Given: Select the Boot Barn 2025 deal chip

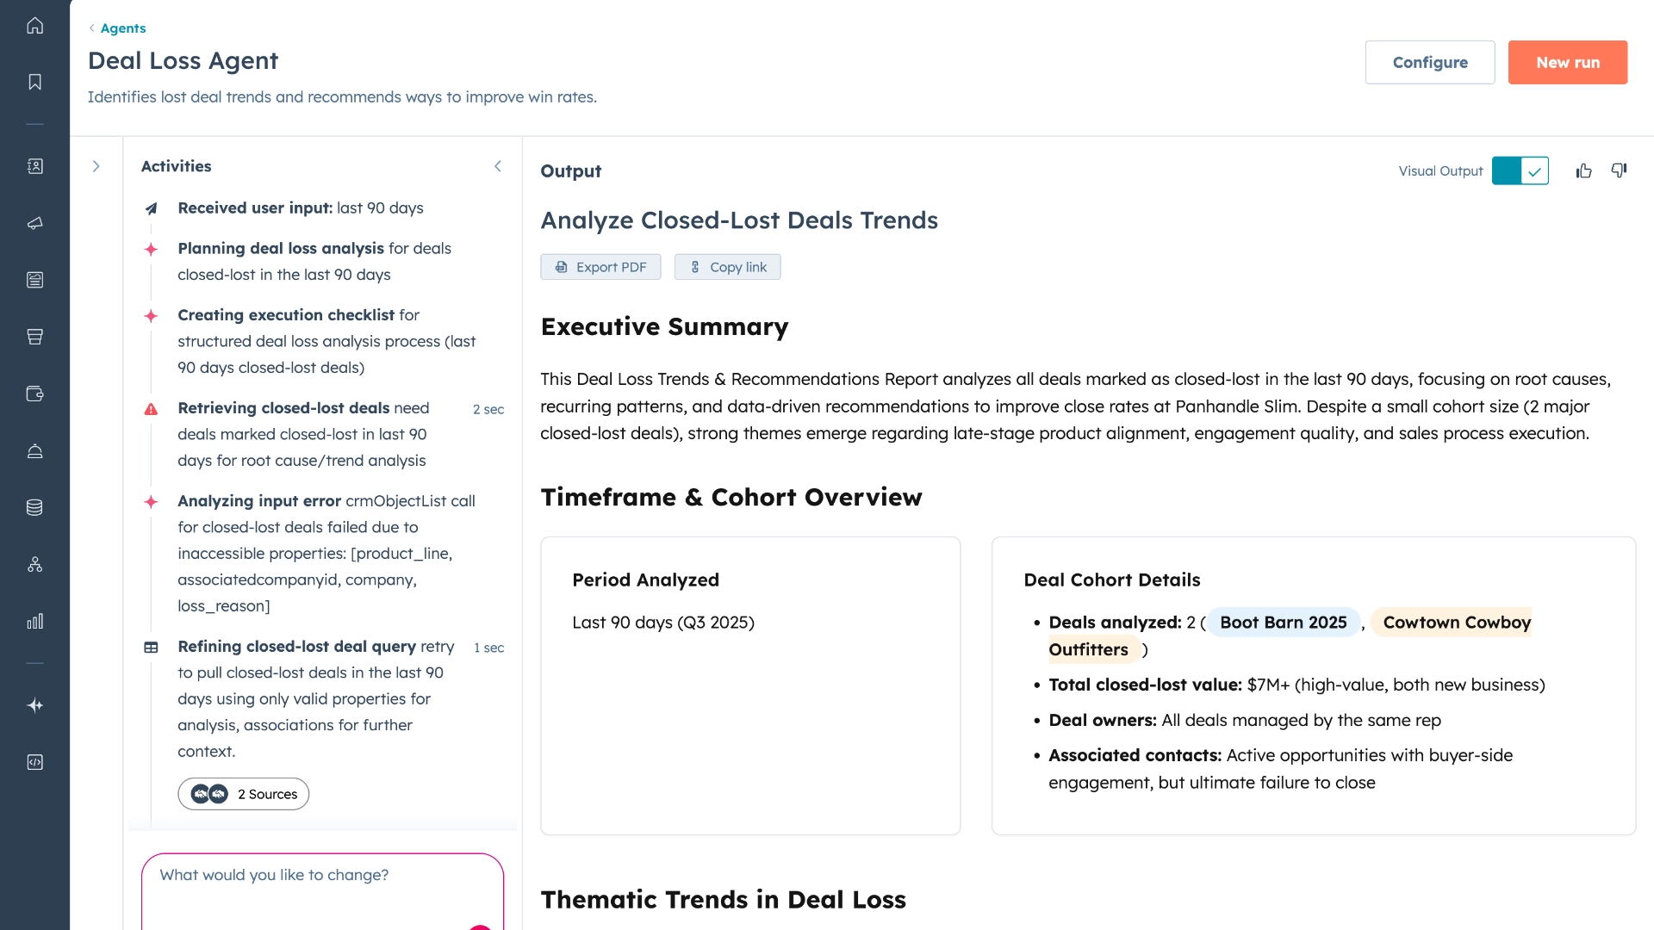Looking at the screenshot, I should pos(1282,622).
